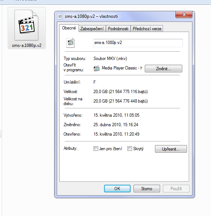Viewport: 211px width, 216px height.
Task: Click the dialog title 'sms-a.1080p.v2 – vlastnosti'
Action: [91, 16]
